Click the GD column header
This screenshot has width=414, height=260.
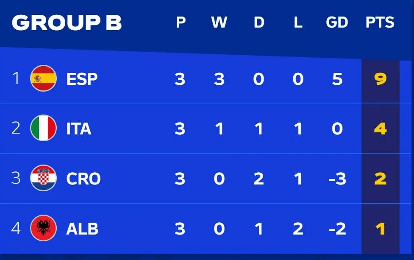(337, 22)
